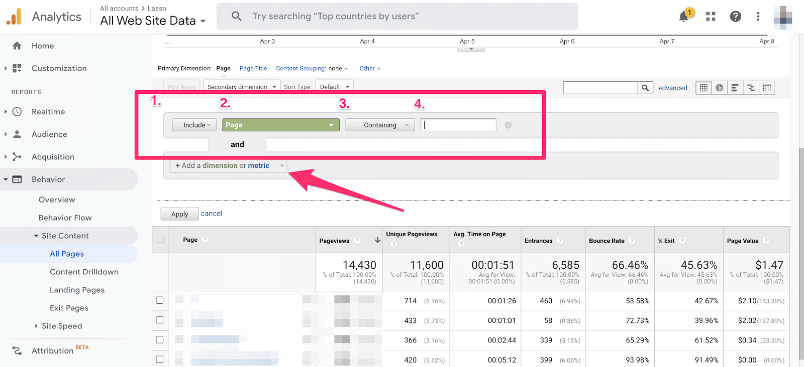Click help icon next to Bounce Rate

632,241
